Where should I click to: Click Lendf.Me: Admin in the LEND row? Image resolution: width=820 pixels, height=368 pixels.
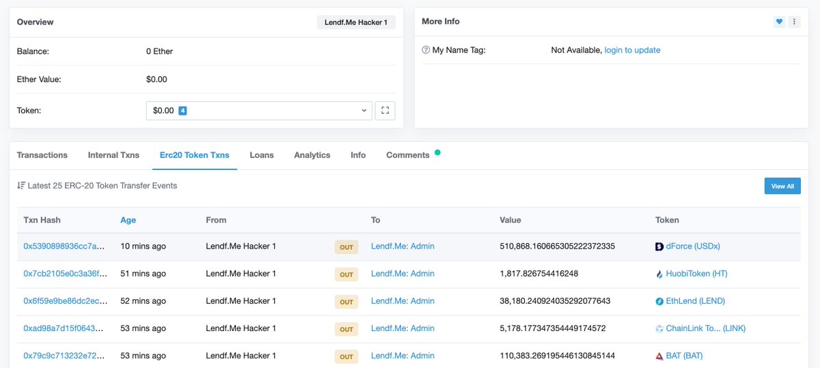tap(402, 300)
